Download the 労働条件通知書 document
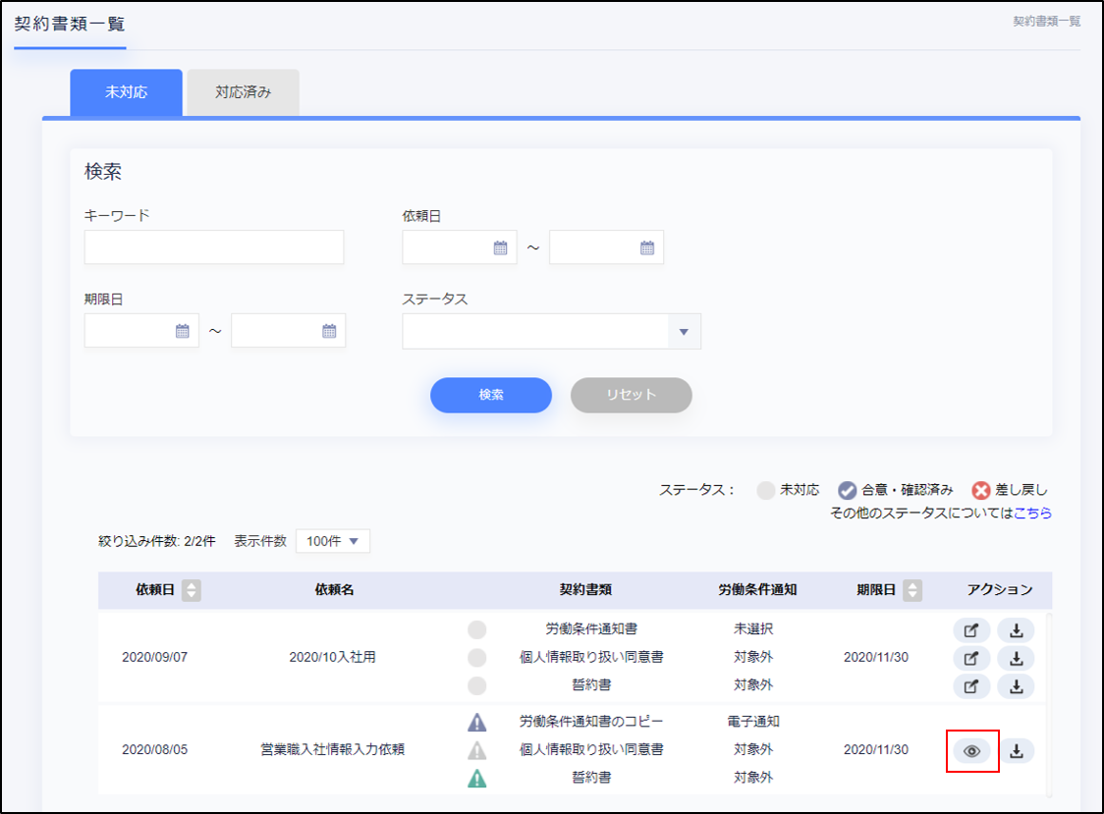 [1017, 630]
